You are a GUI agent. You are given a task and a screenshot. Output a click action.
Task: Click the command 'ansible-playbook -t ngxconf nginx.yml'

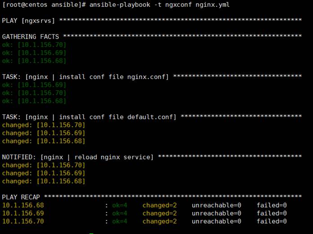pos(159,4)
